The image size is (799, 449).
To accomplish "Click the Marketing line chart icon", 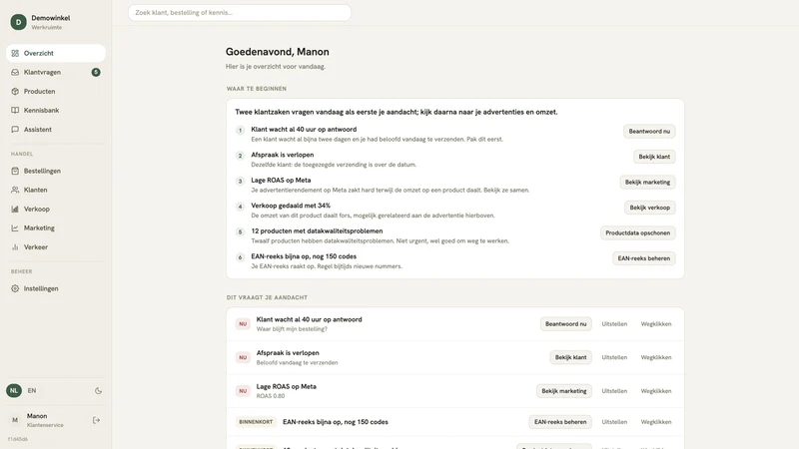I will (x=15, y=228).
